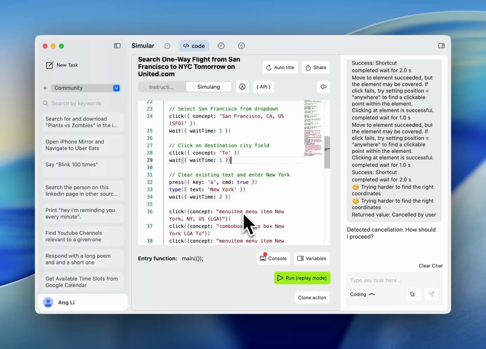Image resolution: width=486 pixels, height=349 pixels.
Task: Switch to the code tab
Action: tap(194, 46)
